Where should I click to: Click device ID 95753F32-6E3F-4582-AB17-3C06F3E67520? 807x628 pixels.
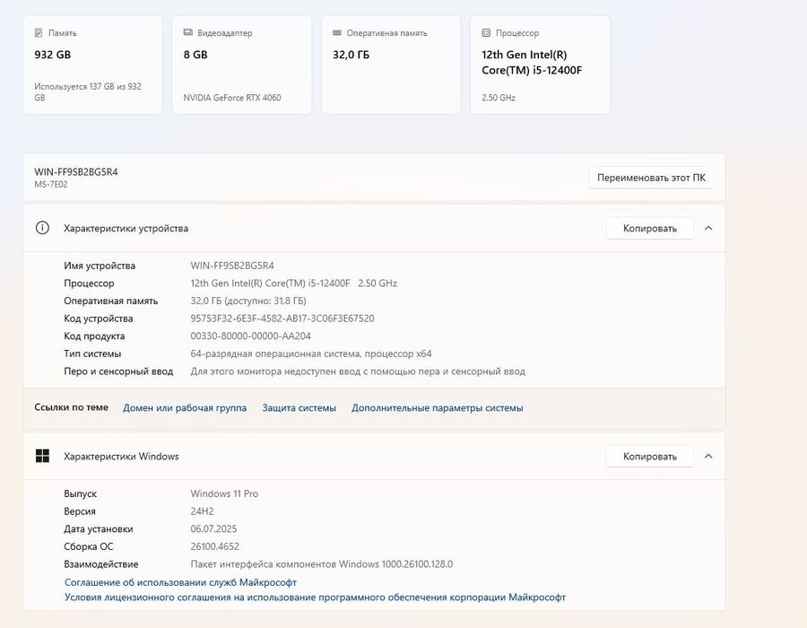[282, 318]
